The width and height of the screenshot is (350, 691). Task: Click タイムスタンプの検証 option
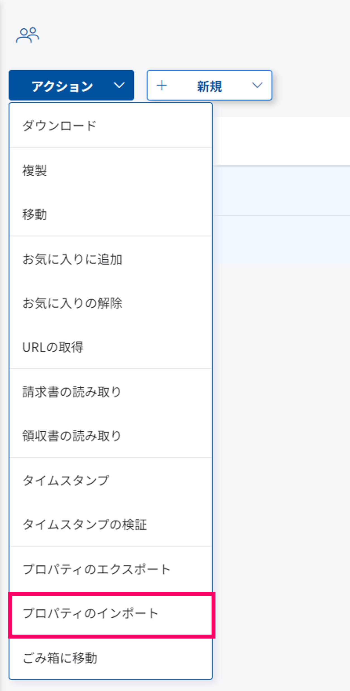(x=85, y=525)
